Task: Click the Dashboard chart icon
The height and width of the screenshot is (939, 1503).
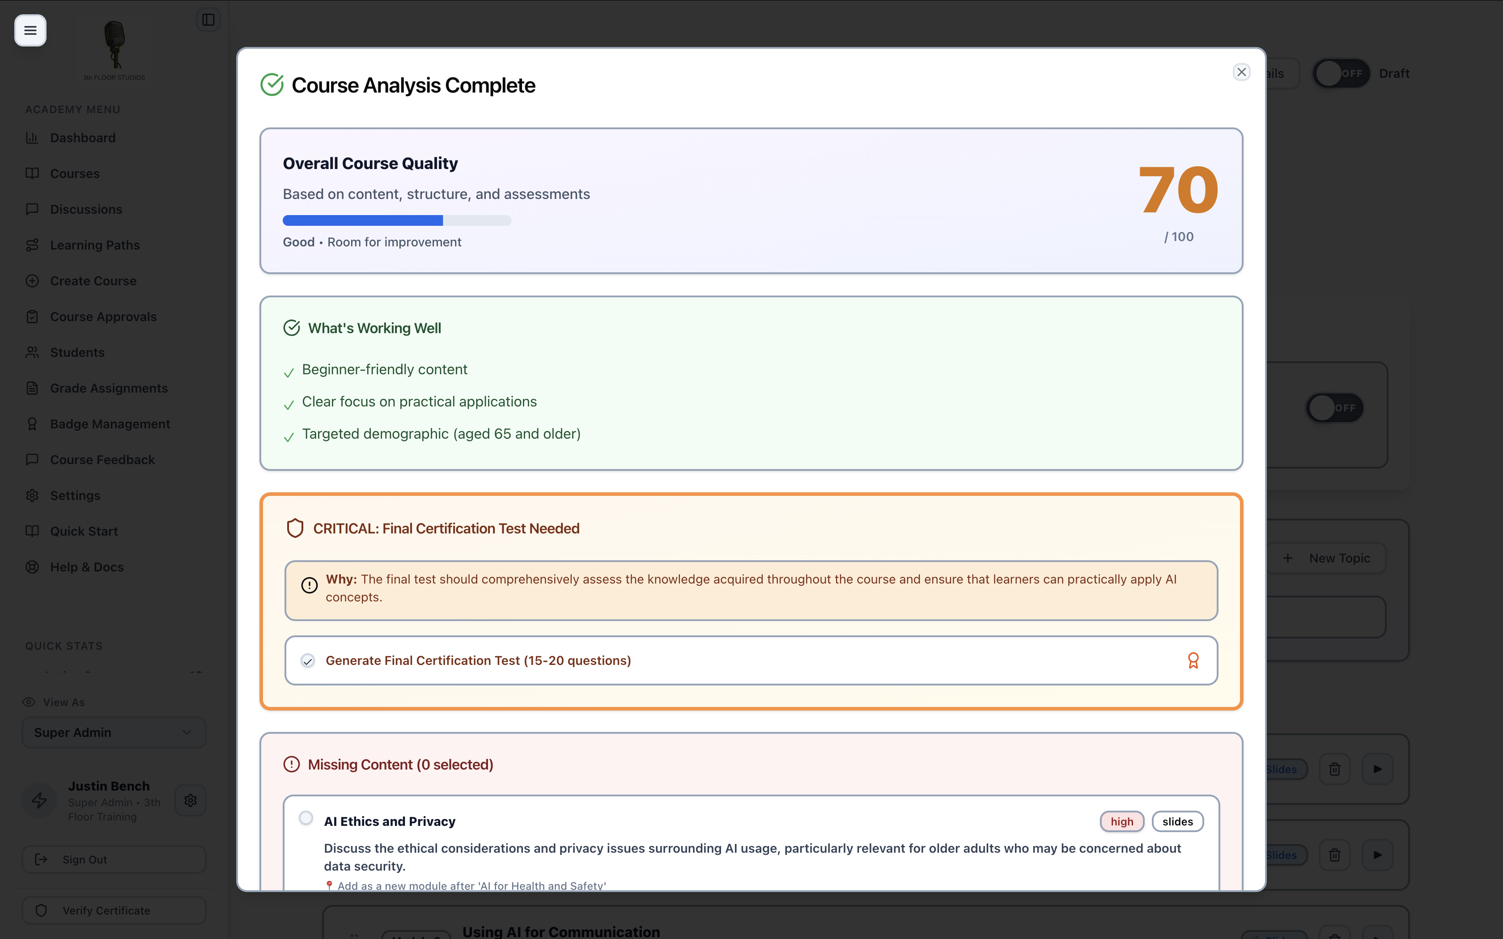Action: point(32,138)
